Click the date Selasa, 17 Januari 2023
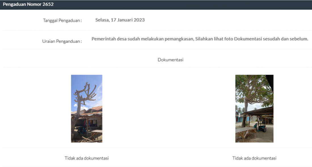Screen dimensions: 312x167 (x=120, y=20)
